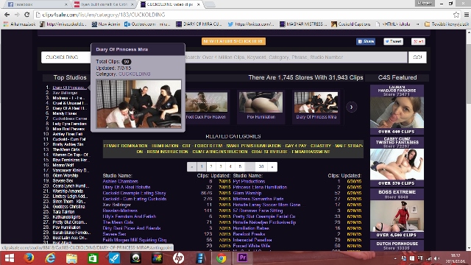This screenshot has height=265, width=471.
Task: Open the Windows Start button
Action: pyautogui.click(x=10, y=258)
